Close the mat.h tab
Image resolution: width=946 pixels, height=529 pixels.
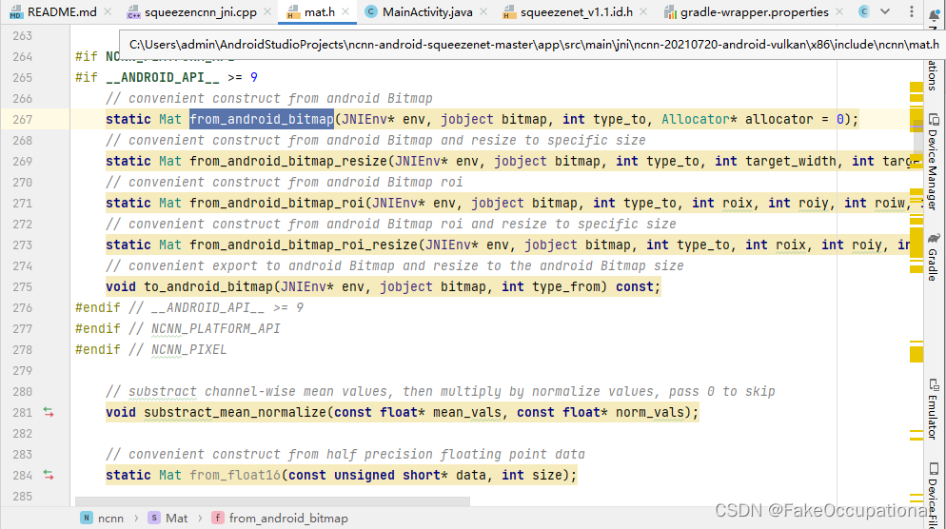coord(345,11)
